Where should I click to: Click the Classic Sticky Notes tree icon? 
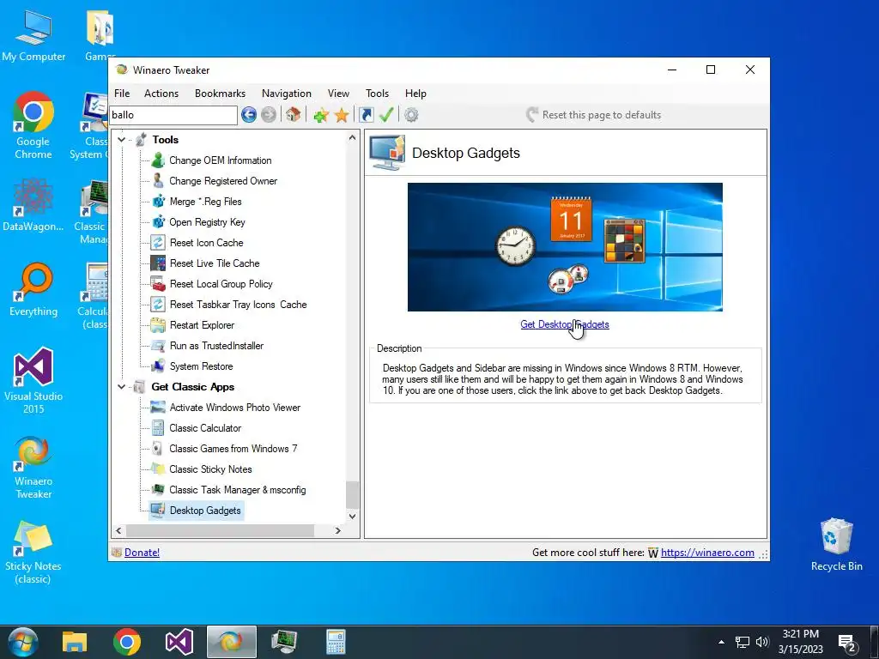click(x=158, y=469)
